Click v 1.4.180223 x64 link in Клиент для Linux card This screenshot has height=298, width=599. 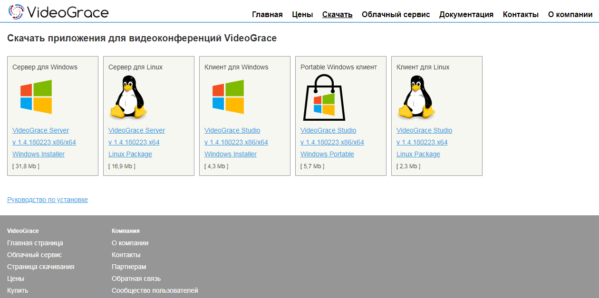[422, 142]
